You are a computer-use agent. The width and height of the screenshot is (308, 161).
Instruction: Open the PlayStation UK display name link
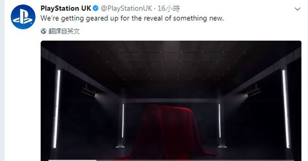[66, 9]
